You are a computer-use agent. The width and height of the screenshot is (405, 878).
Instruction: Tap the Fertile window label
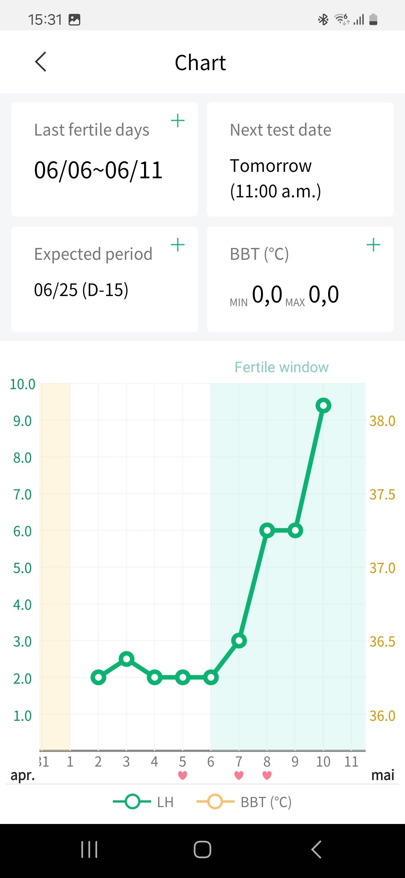click(x=281, y=367)
